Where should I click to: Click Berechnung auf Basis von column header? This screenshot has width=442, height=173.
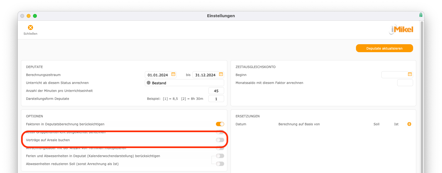pyautogui.click(x=299, y=124)
